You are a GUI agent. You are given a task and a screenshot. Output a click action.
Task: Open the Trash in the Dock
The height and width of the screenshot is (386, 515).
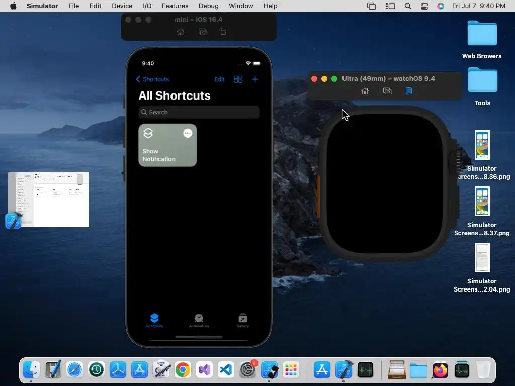[483, 370]
